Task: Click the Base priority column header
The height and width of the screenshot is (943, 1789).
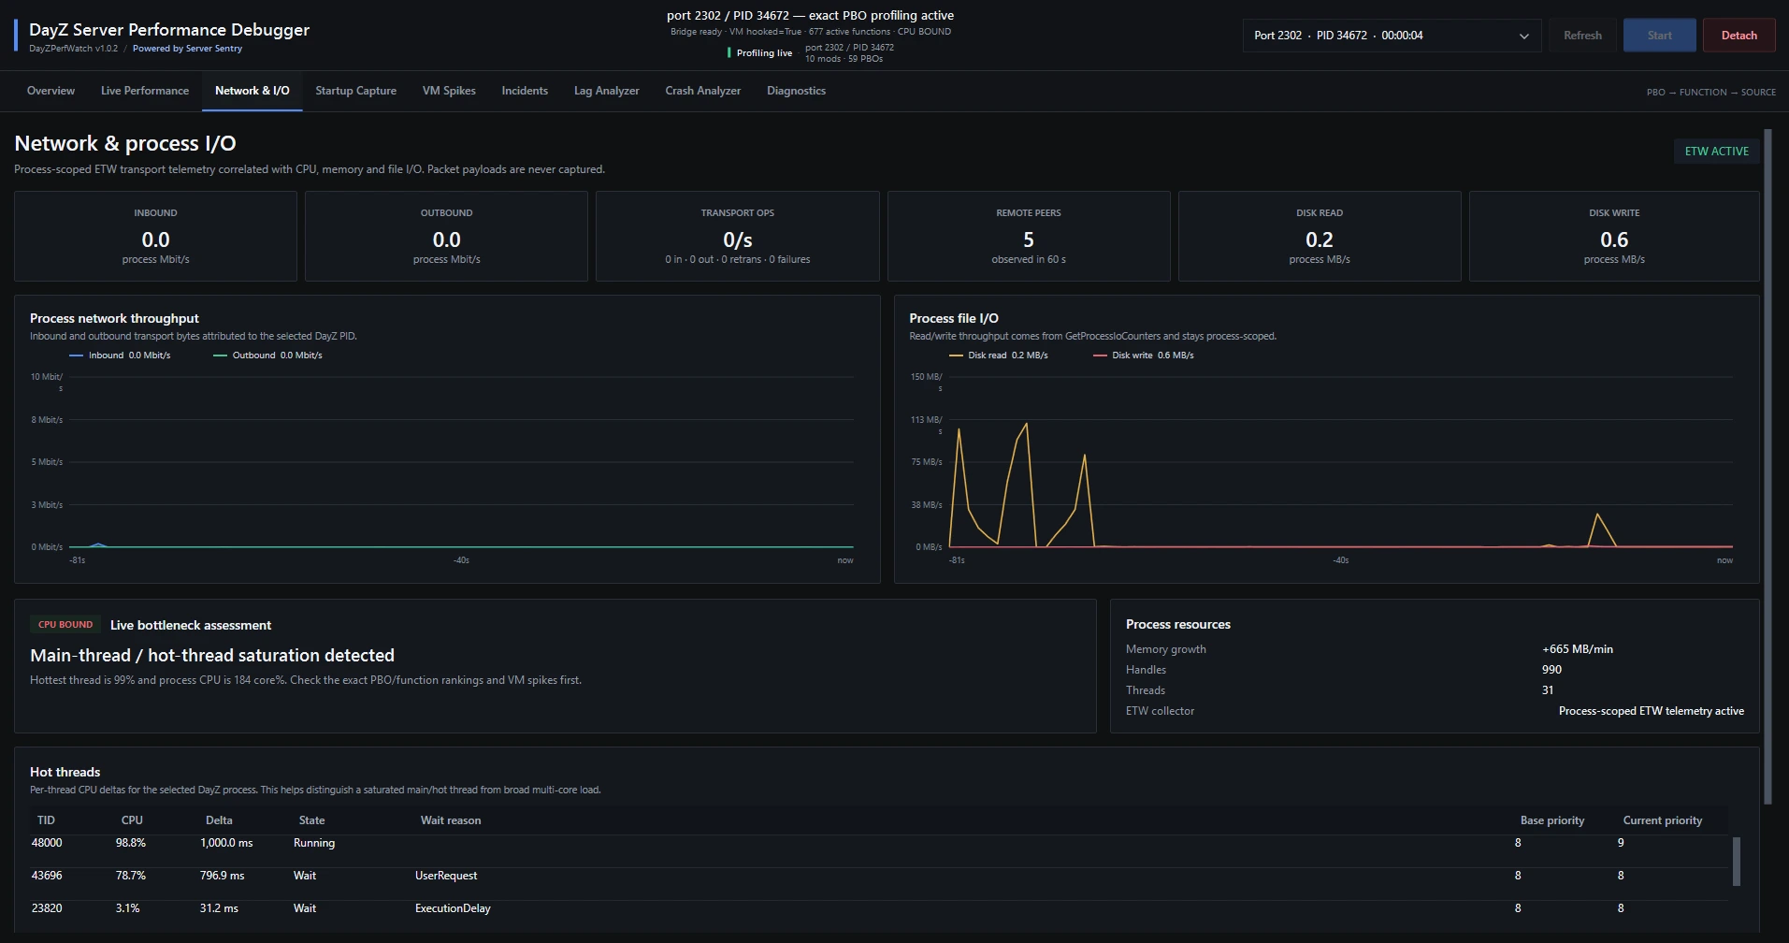Action: coord(1552,820)
